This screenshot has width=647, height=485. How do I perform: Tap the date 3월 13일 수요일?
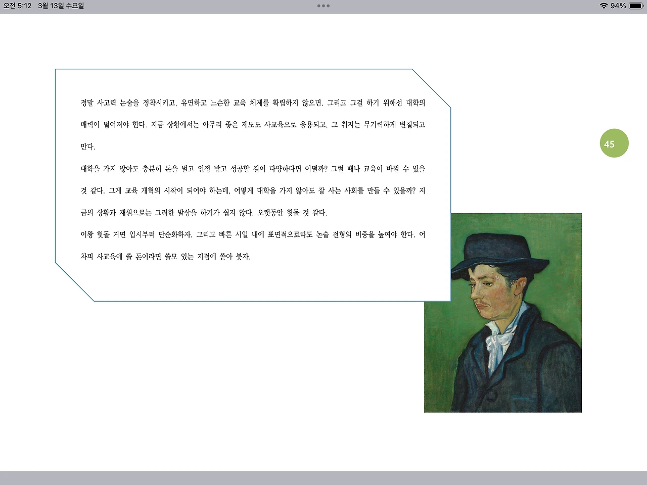[x=61, y=6]
